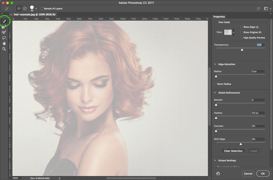This screenshot has height=180, width=273.
Task: Select the Properties panel tab
Action: pyautogui.click(x=219, y=17)
